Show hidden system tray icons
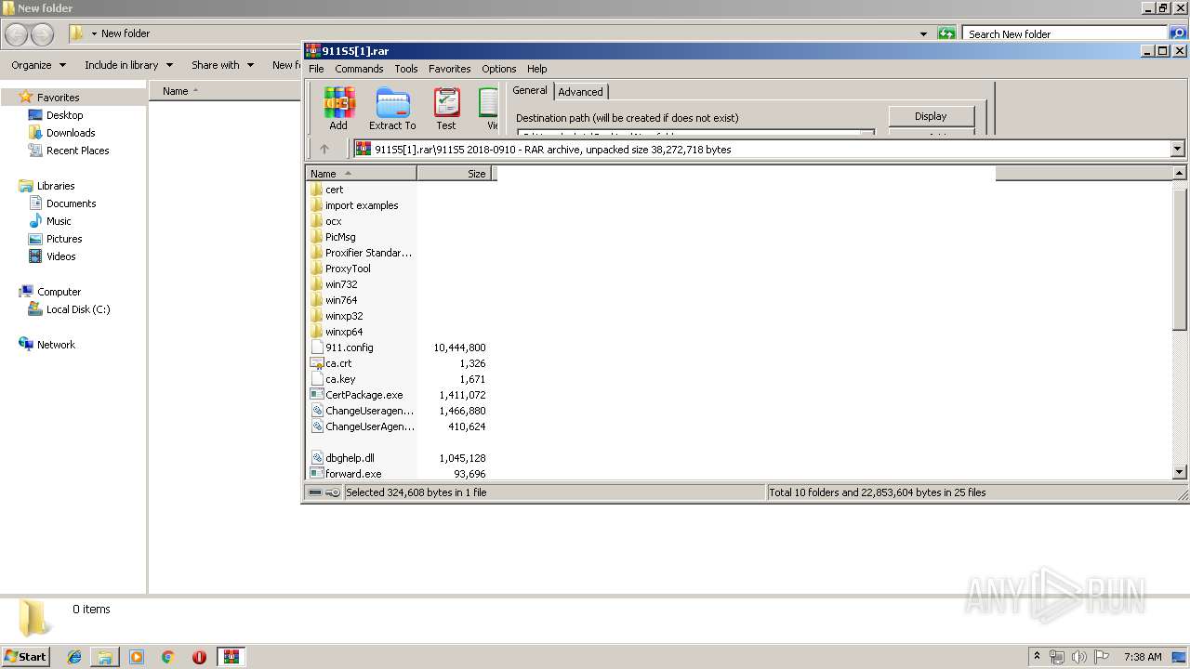The height and width of the screenshot is (669, 1190). [x=1038, y=657]
